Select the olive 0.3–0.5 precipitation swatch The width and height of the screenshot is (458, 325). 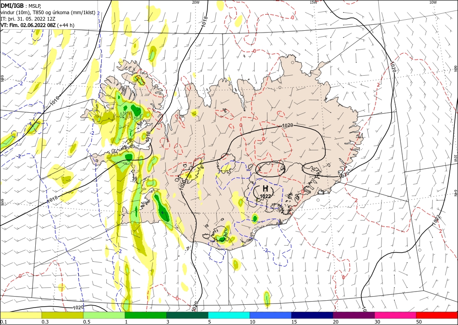(62, 315)
